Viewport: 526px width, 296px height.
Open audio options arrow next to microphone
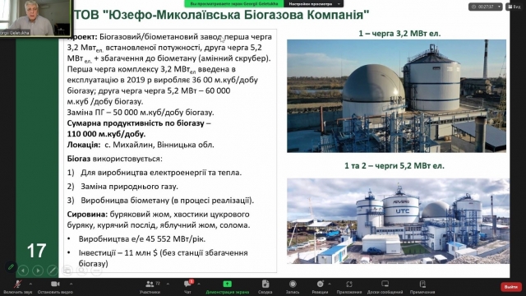(30, 284)
